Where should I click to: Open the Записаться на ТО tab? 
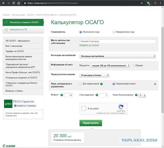pyautogui.click(x=23, y=29)
